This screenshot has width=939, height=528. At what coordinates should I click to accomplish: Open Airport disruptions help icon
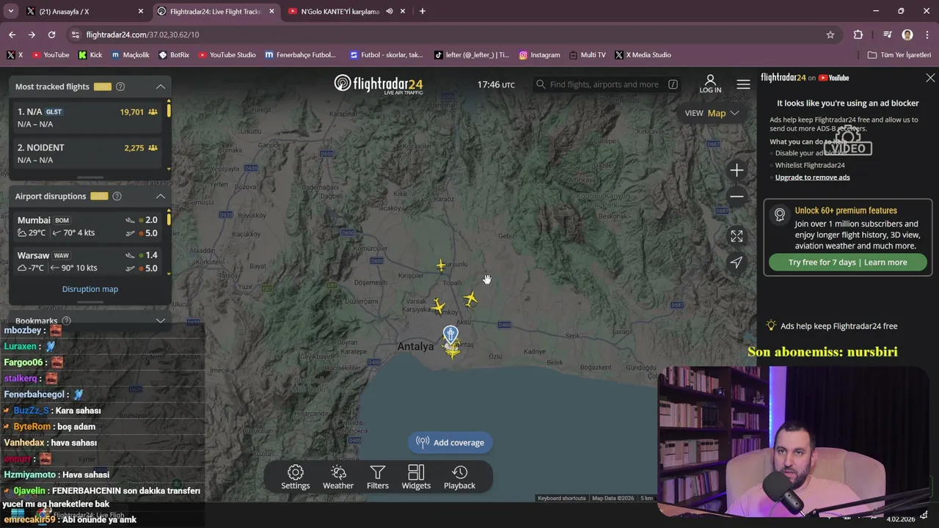coord(117,197)
